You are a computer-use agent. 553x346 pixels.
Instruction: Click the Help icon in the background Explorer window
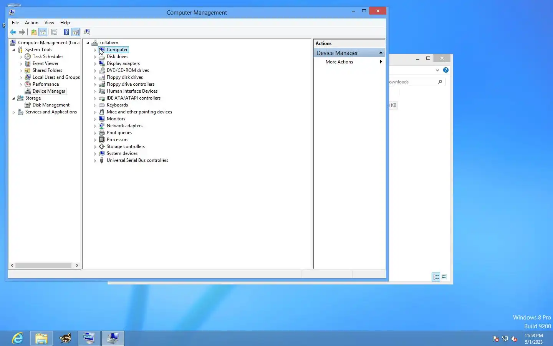click(446, 70)
